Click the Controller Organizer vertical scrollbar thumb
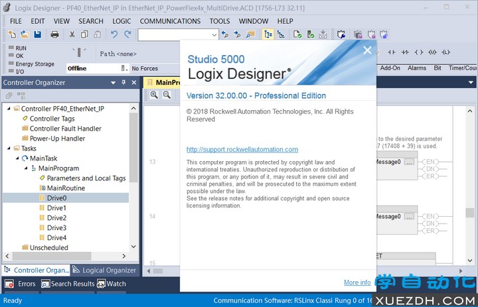The width and height of the screenshot is (478, 307). coord(133,148)
